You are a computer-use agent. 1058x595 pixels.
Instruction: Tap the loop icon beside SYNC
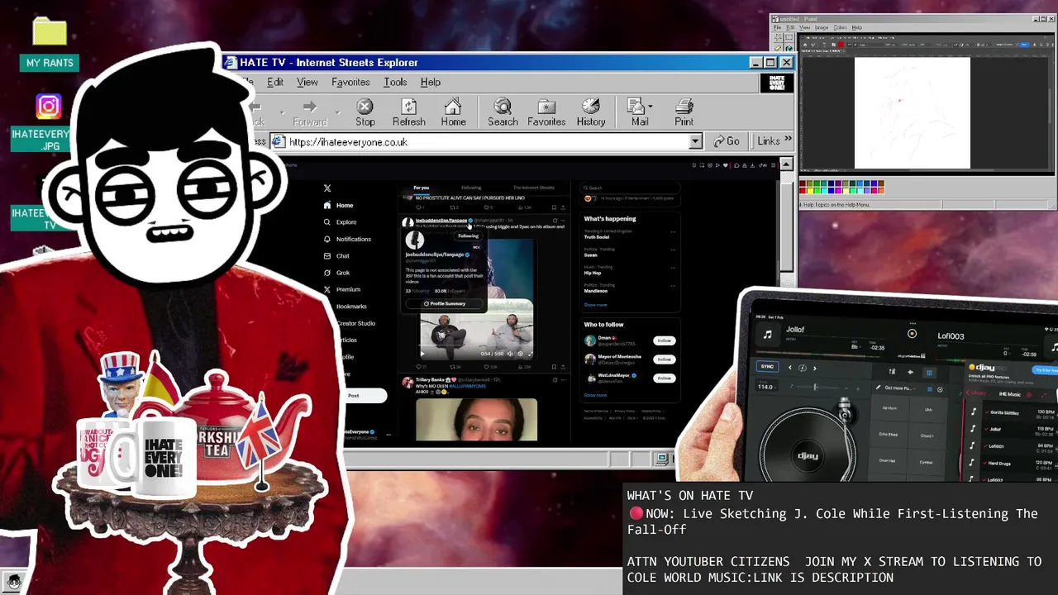pos(802,368)
